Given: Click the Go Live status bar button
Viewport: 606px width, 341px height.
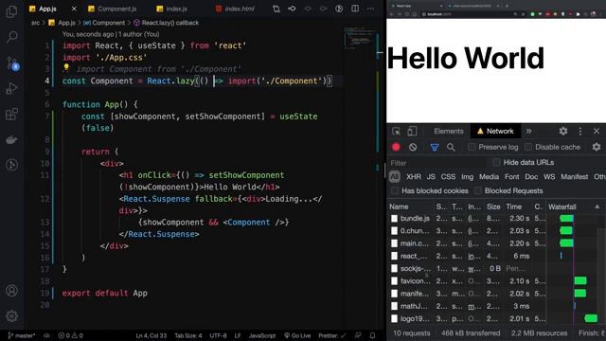Looking at the screenshot, I should point(297,335).
